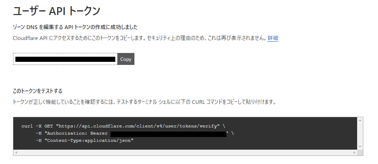This screenshot has height=164, width=378.
Task: Click the CURL command instruction paragraph
Action: 144,102
